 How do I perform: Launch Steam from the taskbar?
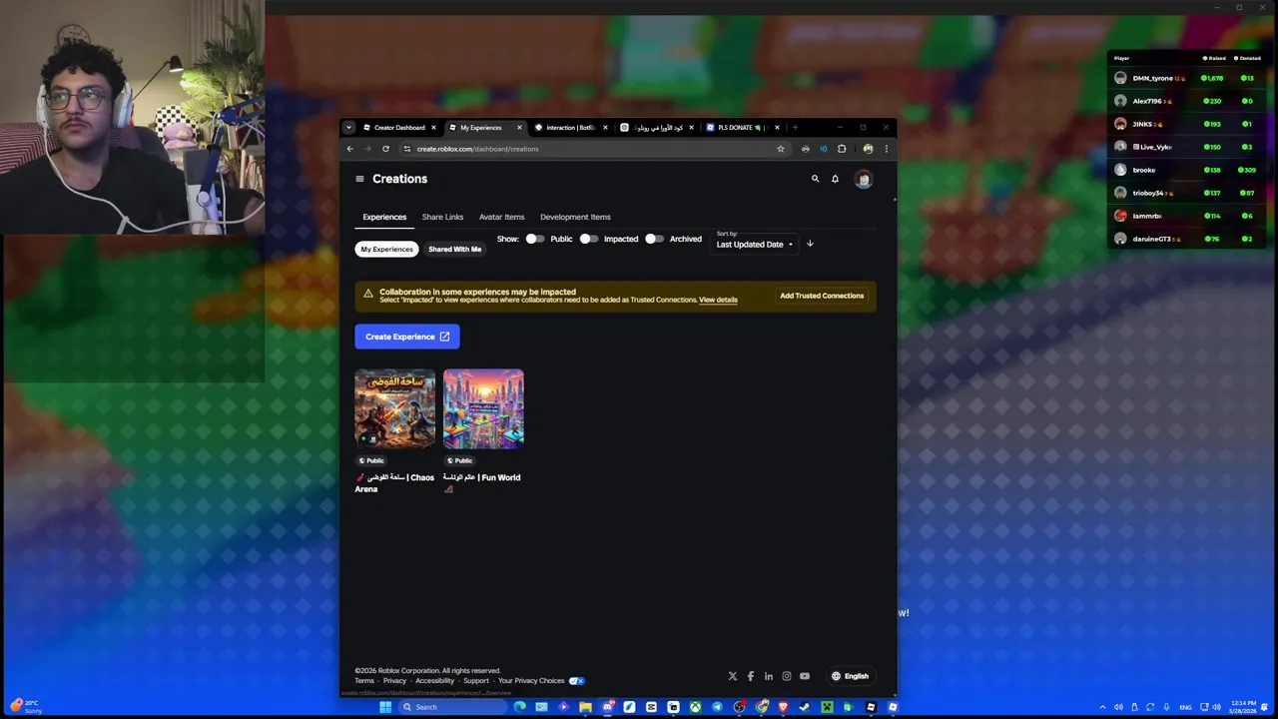804,707
